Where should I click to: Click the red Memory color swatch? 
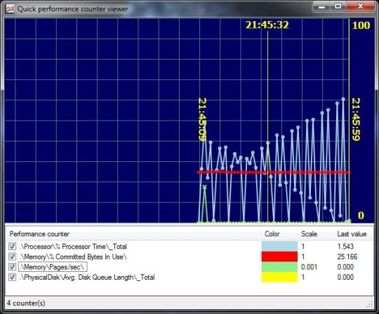(279, 257)
